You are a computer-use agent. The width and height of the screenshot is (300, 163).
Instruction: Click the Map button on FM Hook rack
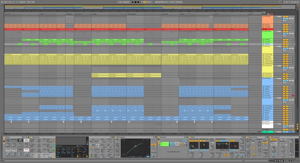pos(23,137)
